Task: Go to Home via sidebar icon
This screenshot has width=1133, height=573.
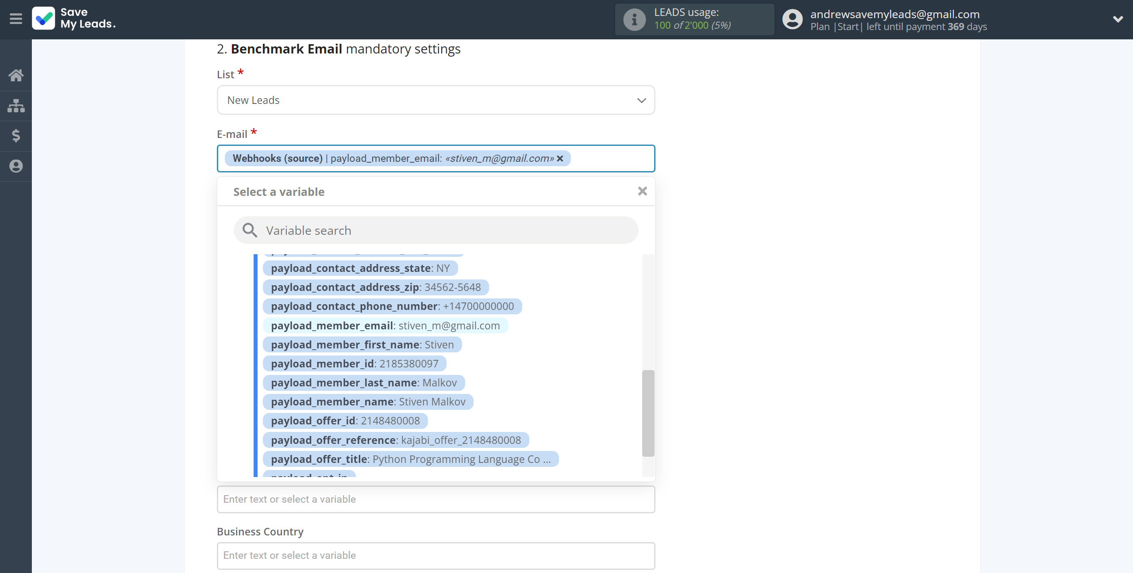Action: click(x=16, y=75)
